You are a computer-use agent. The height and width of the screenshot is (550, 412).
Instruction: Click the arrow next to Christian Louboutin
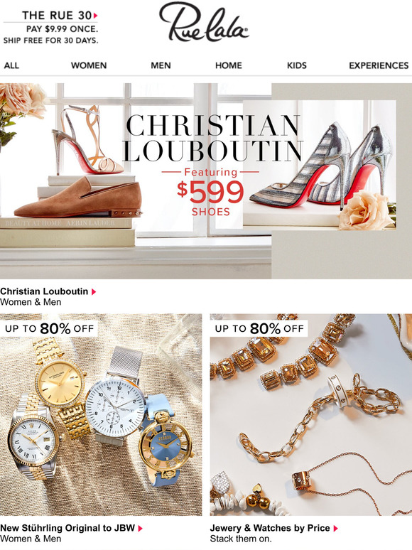pyautogui.click(x=94, y=291)
